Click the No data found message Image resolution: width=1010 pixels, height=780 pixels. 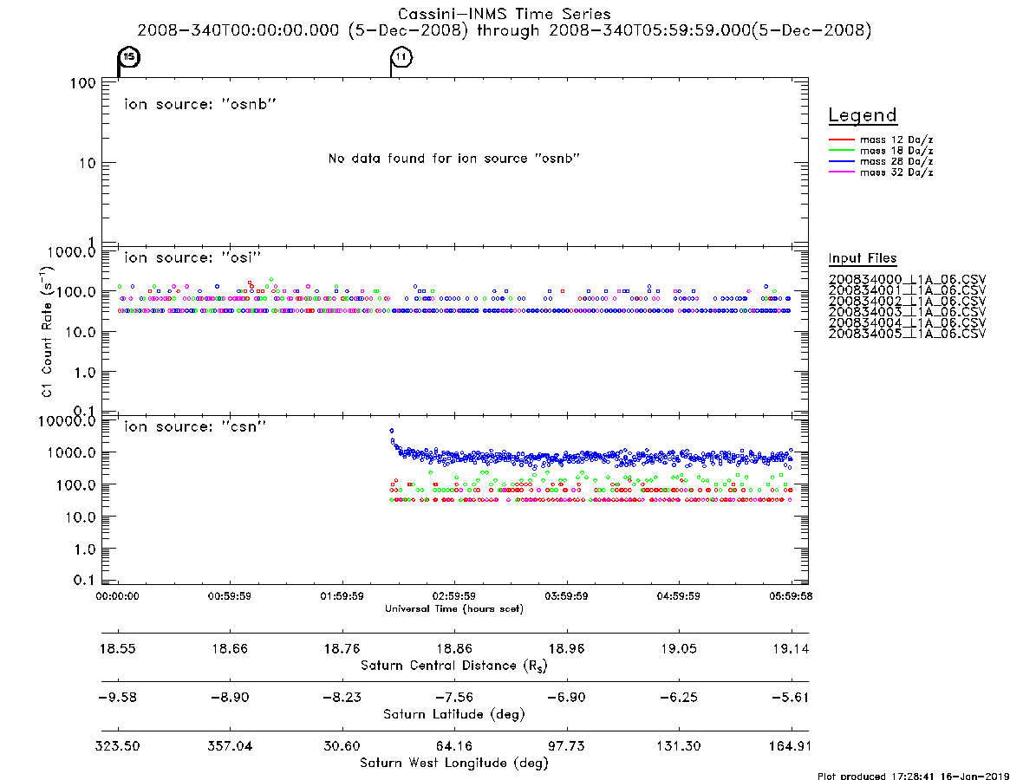[454, 159]
